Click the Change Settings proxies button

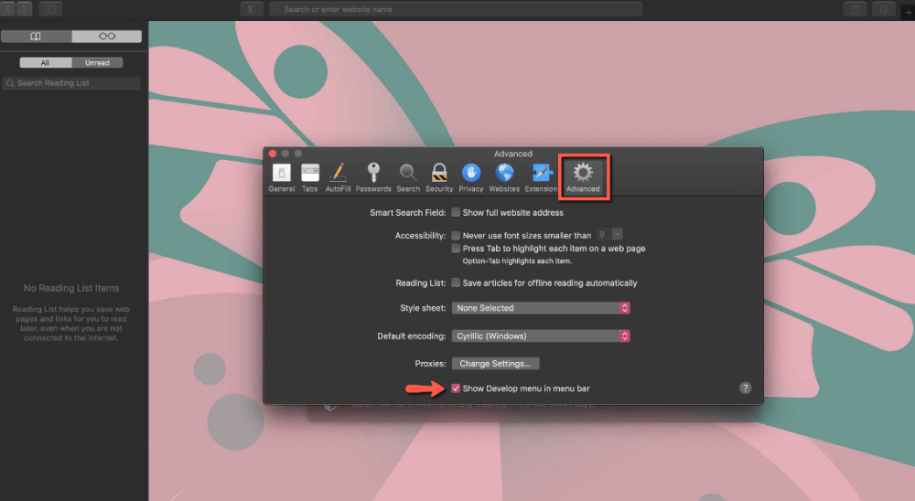tap(495, 363)
